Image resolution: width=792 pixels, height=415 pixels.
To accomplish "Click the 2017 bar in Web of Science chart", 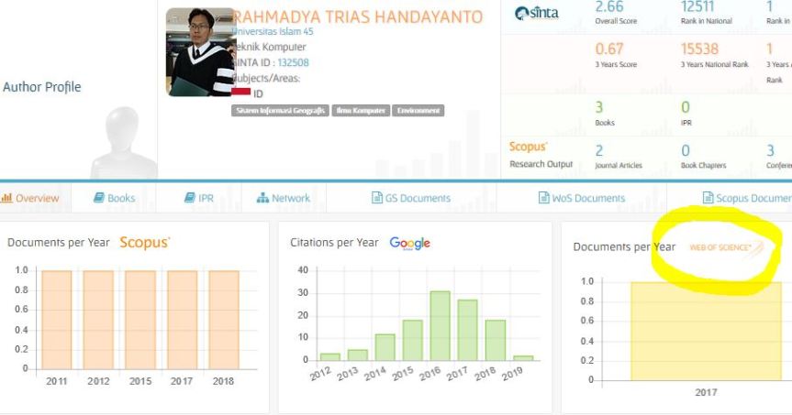I will pyautogui.click(x=706, y=331).
